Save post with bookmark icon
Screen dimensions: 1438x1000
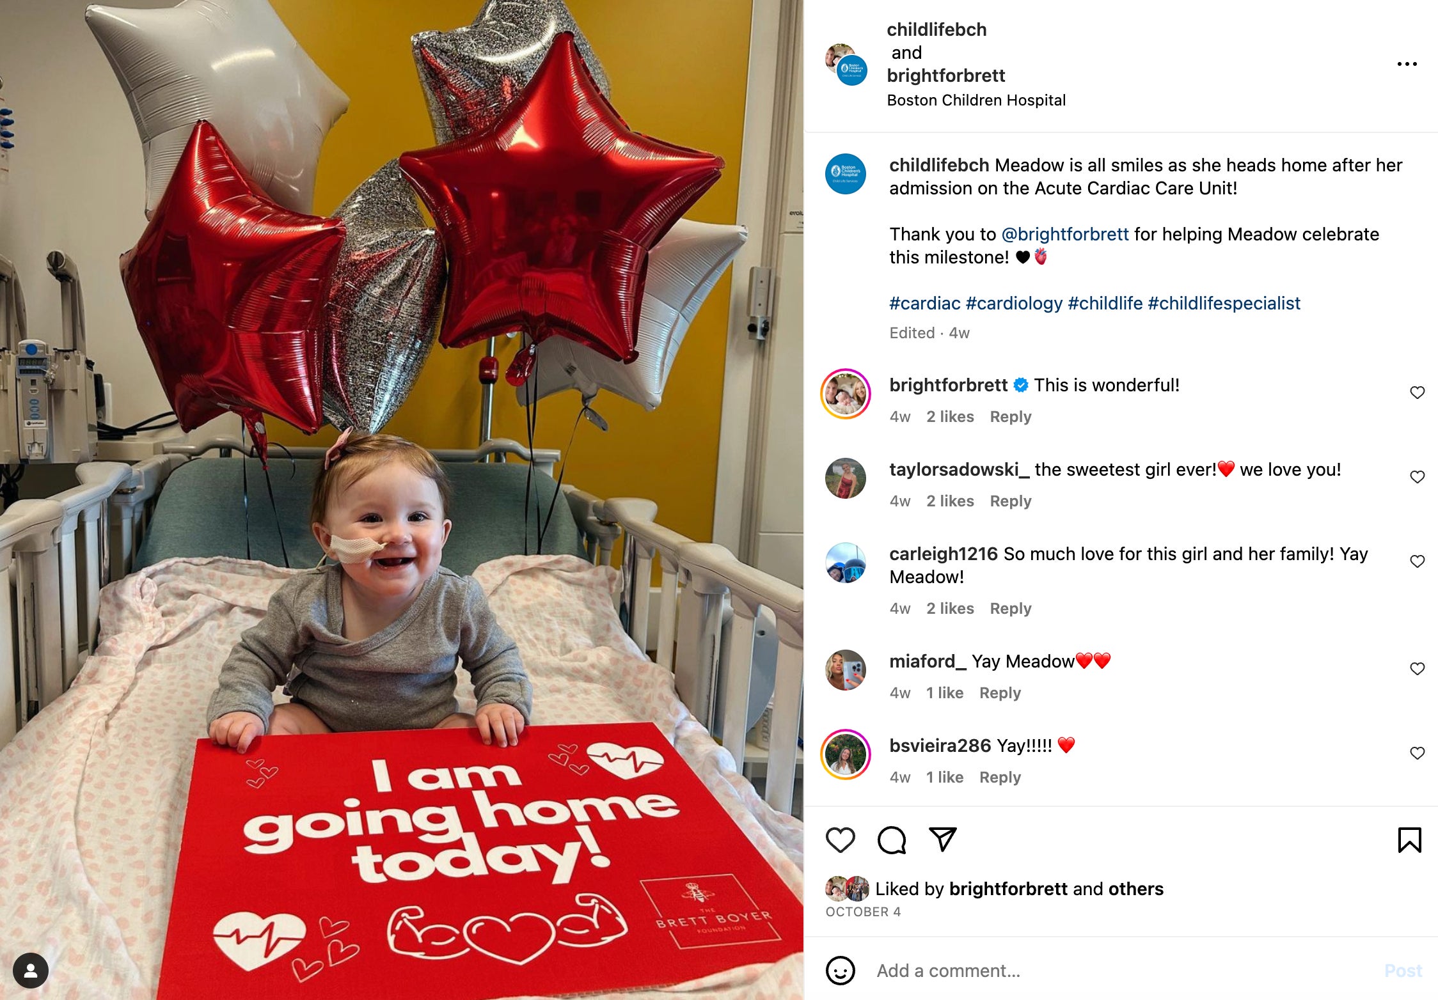1409,840
